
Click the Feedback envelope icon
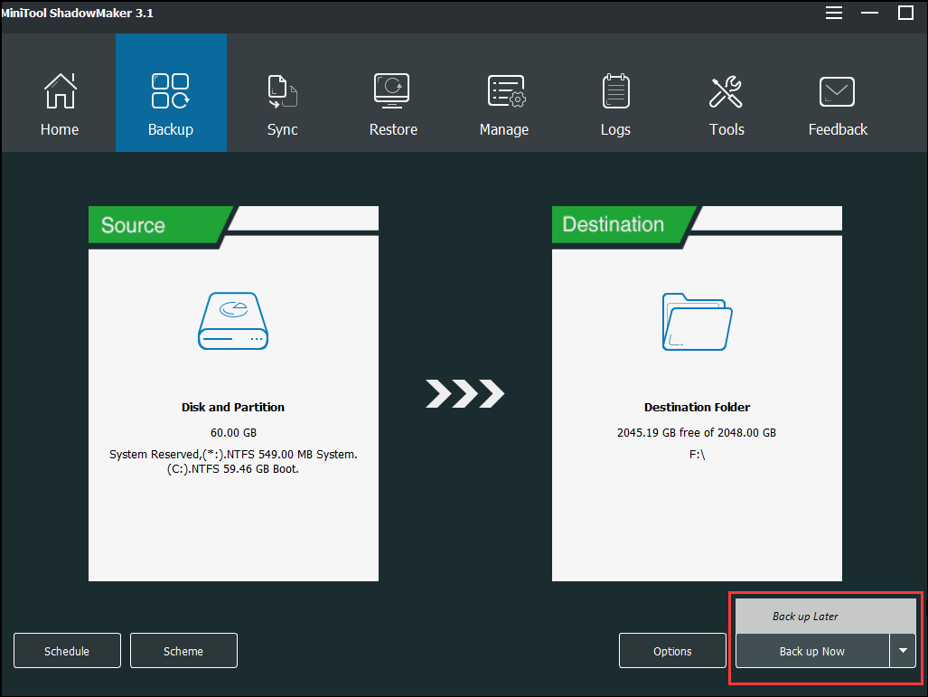tap(837, 92)
